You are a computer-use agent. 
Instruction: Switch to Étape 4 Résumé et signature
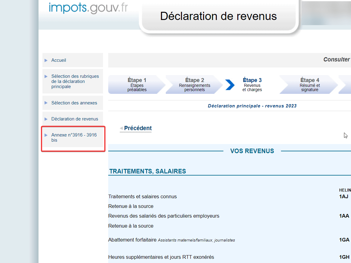(309, 84)
